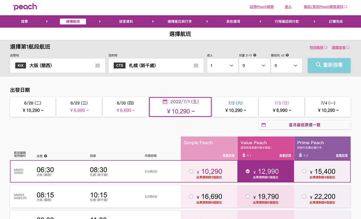Open the 特別服務 link

pyautogui.click(x=316, y=47)
